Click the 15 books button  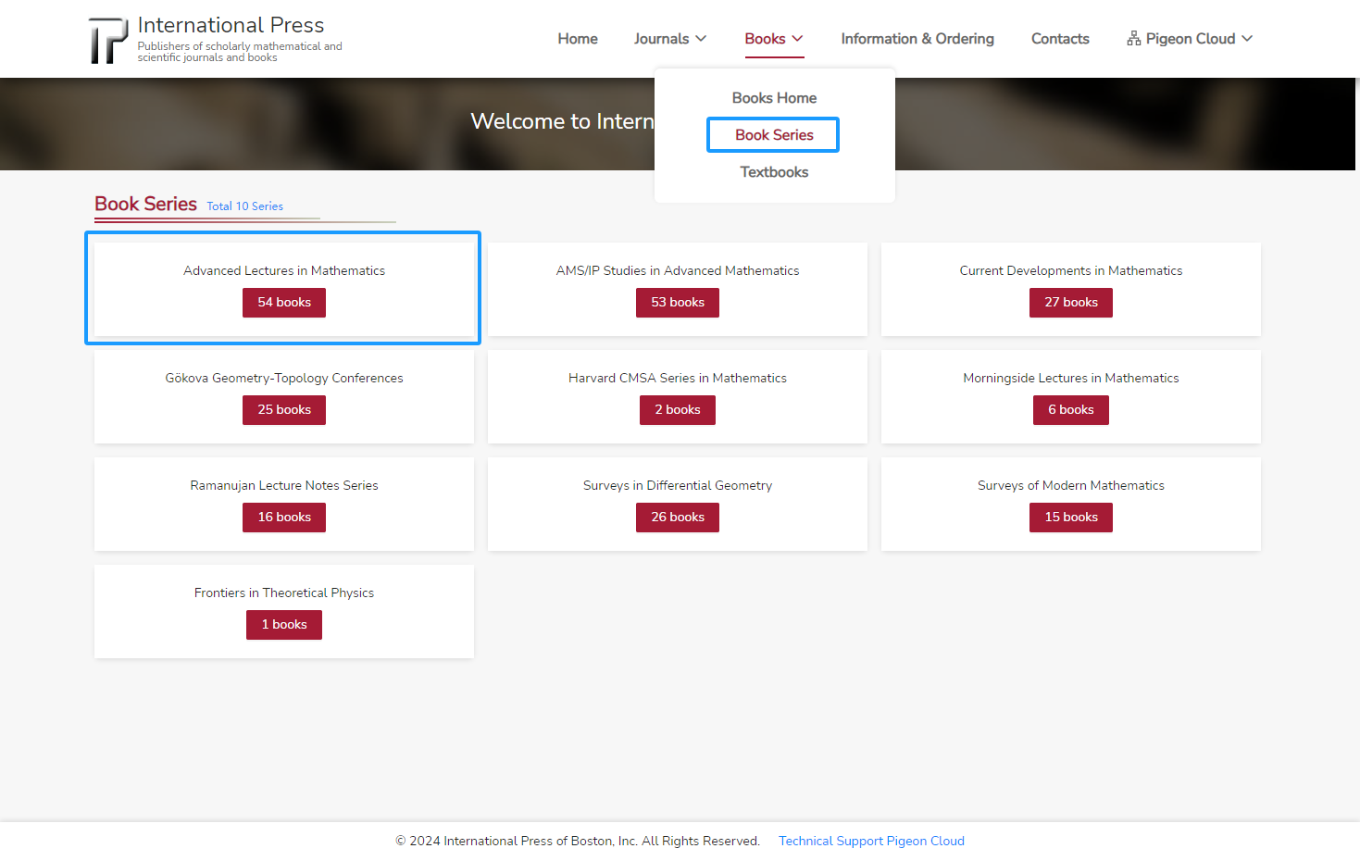point(1071,518)
